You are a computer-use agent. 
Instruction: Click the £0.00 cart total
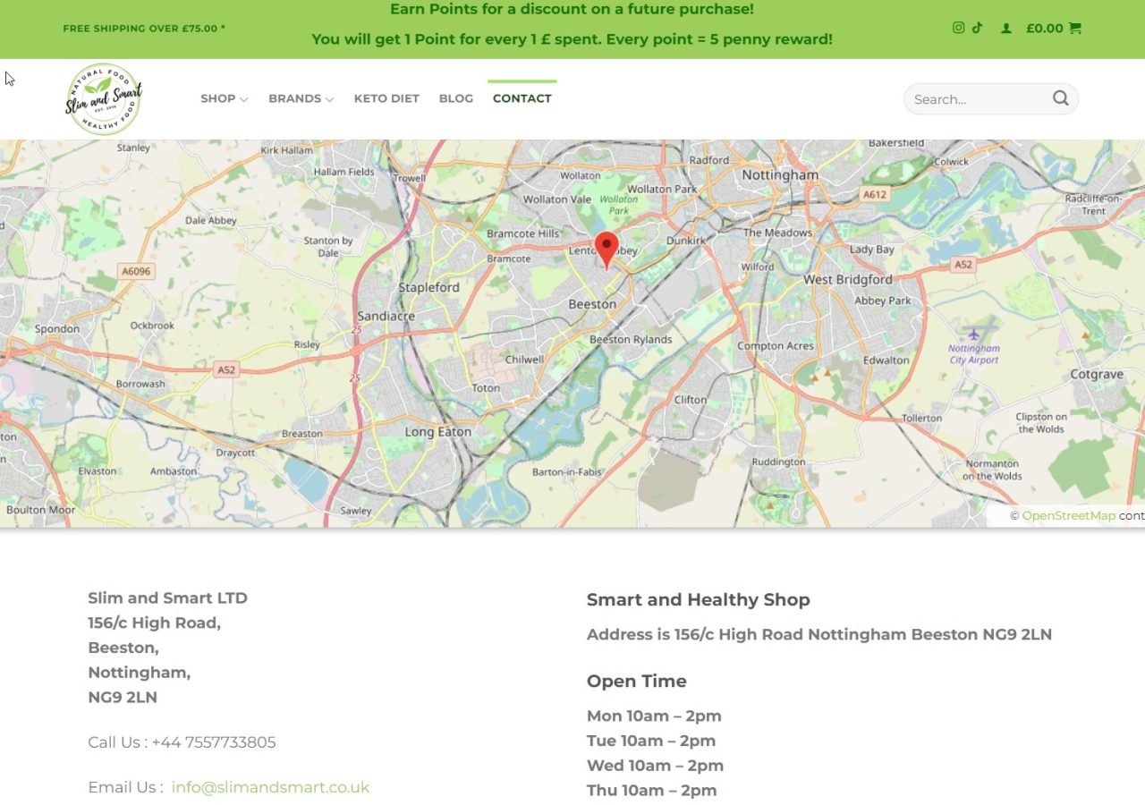click(x=1044, y=28)
